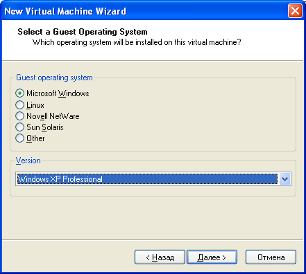Select the Novell NetWare option
Screen dimensions: 306x274
click(x=20, y=116)
